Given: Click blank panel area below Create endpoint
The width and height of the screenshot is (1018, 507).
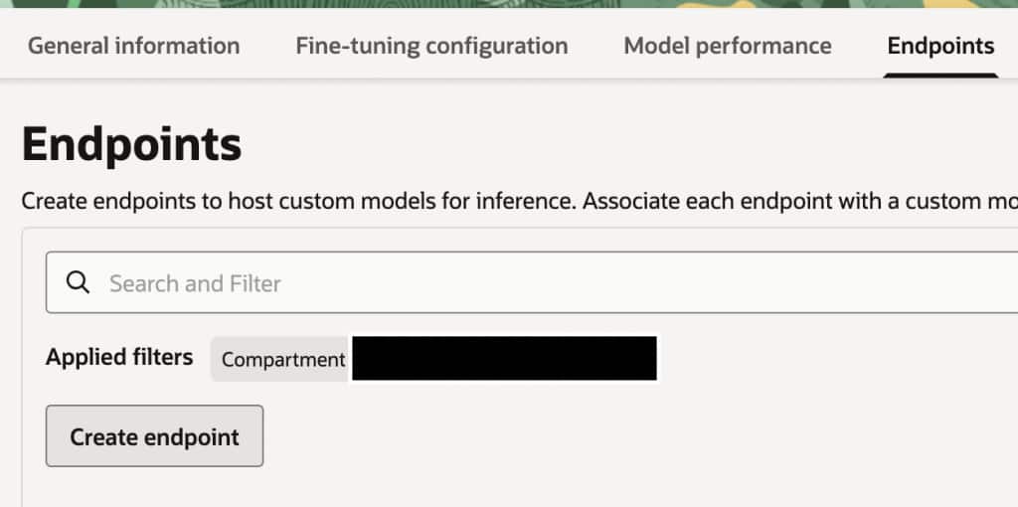Looking at the screenshot, I should [398, 489].
